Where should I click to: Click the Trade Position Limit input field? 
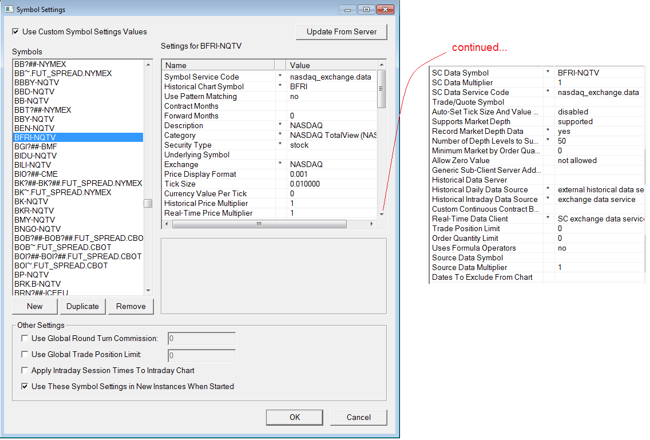202,355
